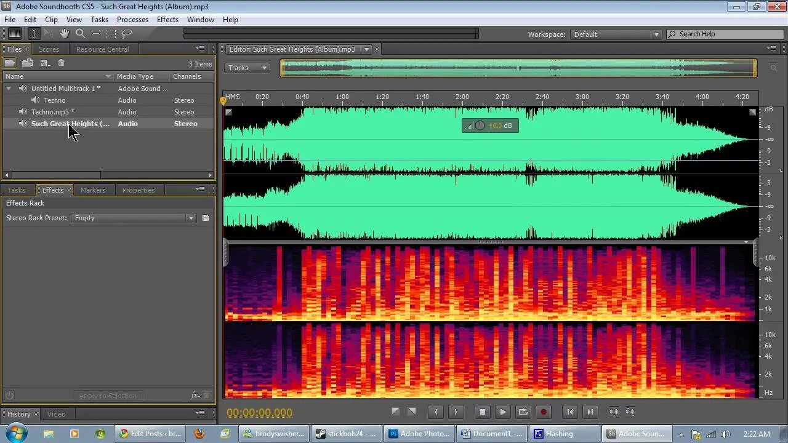Click the previous marker arrow button
788x443 pixels.
[x=436, y=412]
